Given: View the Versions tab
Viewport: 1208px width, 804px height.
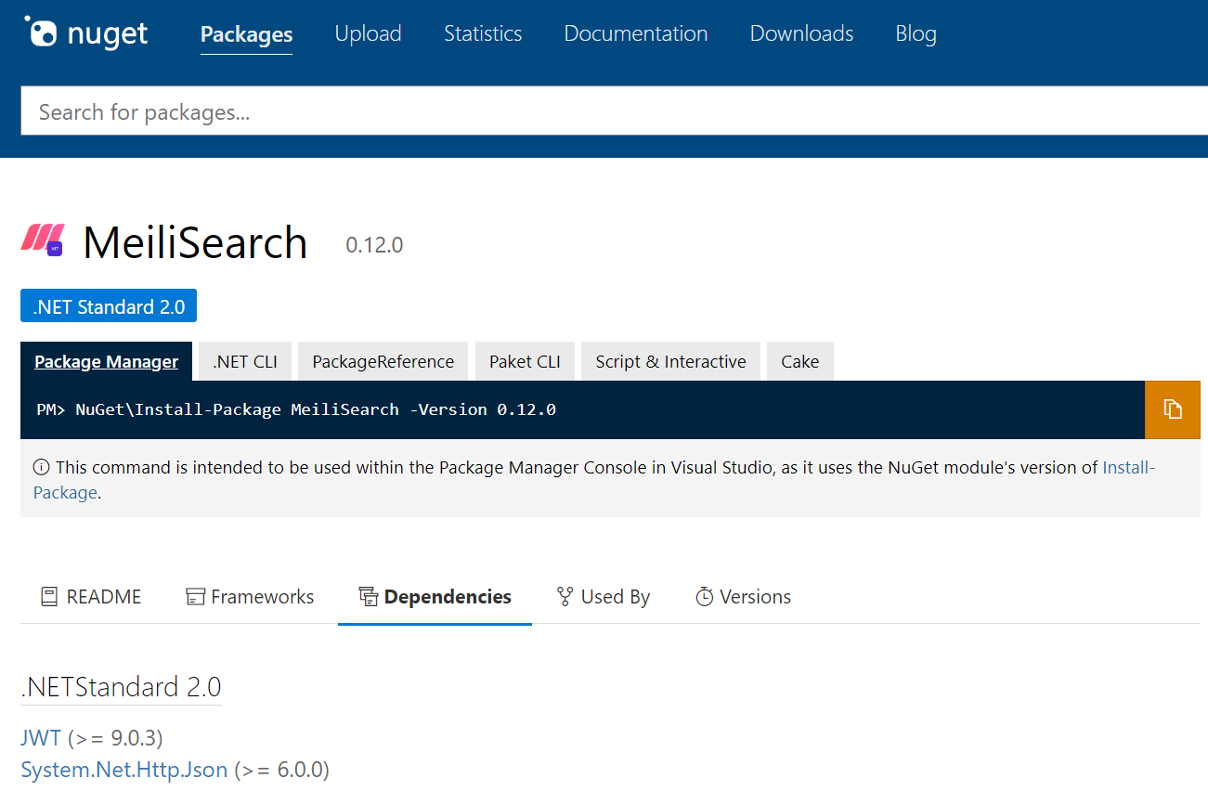Looking at the screenshot, I should click(x=743, y=597).
